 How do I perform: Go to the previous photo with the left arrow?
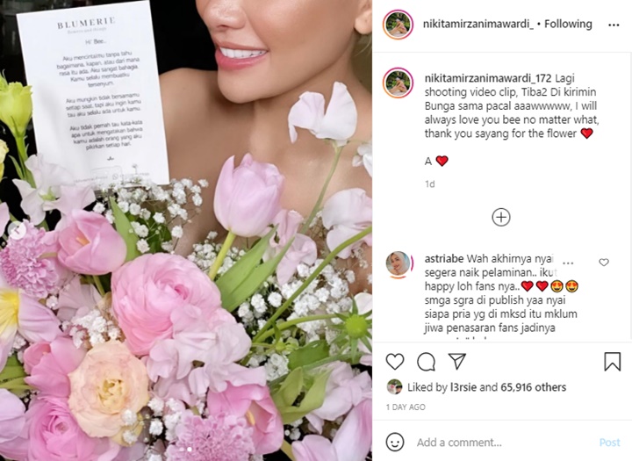(x=17, y=232)
